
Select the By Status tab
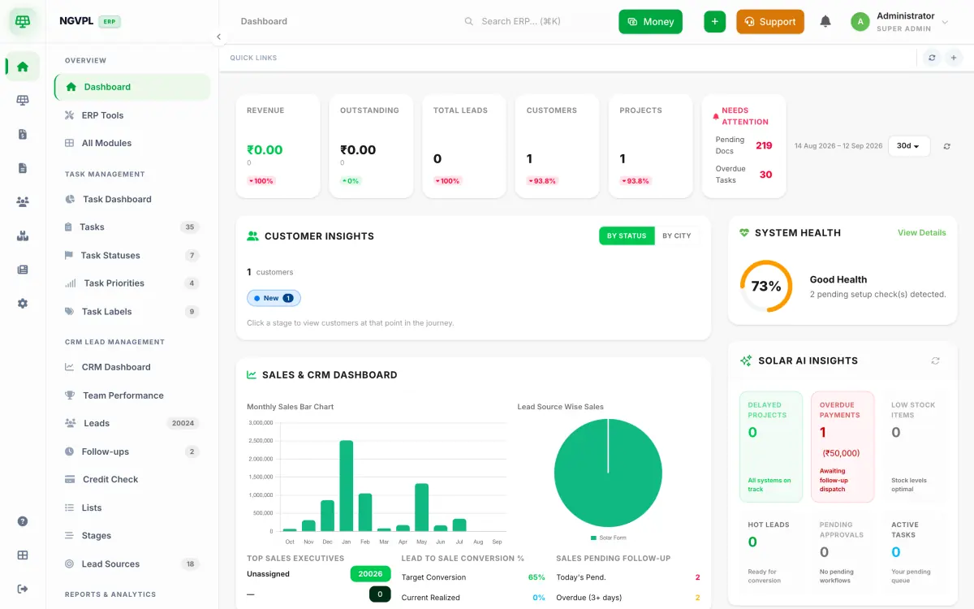[627, 235]
